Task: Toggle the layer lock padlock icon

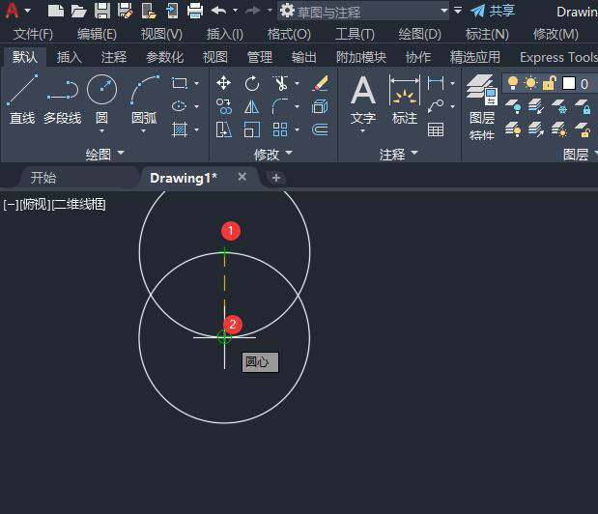Action: click(549, 83)
